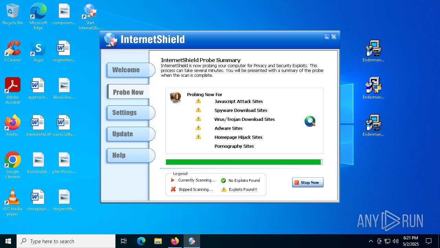Click the scan progress bar
This screenshot has height=248, width=440.
tap(244, 162)
